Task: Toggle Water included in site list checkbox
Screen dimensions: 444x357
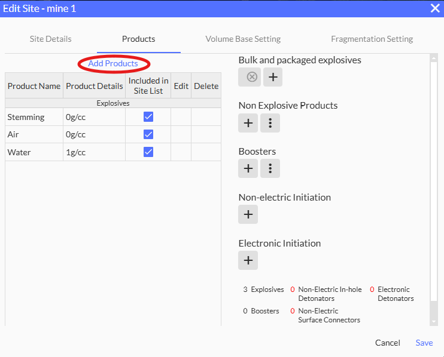Action: [148, 152]
